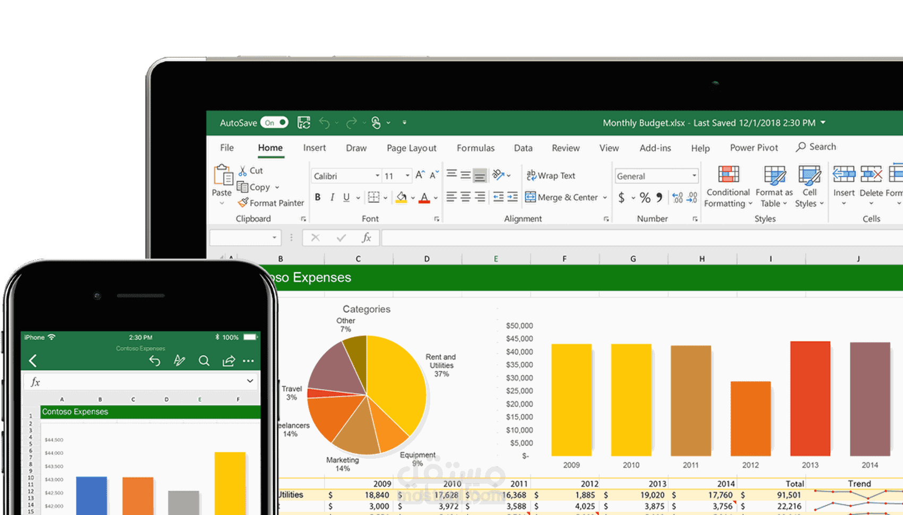Click Middle Align icon
This screenshot has width=903, height=515.
[x=465, y=175]
